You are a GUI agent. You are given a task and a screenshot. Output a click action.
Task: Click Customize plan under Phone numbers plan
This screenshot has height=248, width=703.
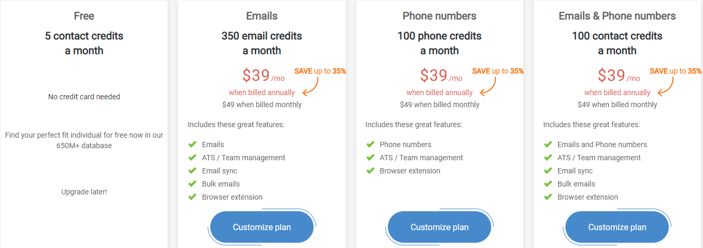[440, 228]
